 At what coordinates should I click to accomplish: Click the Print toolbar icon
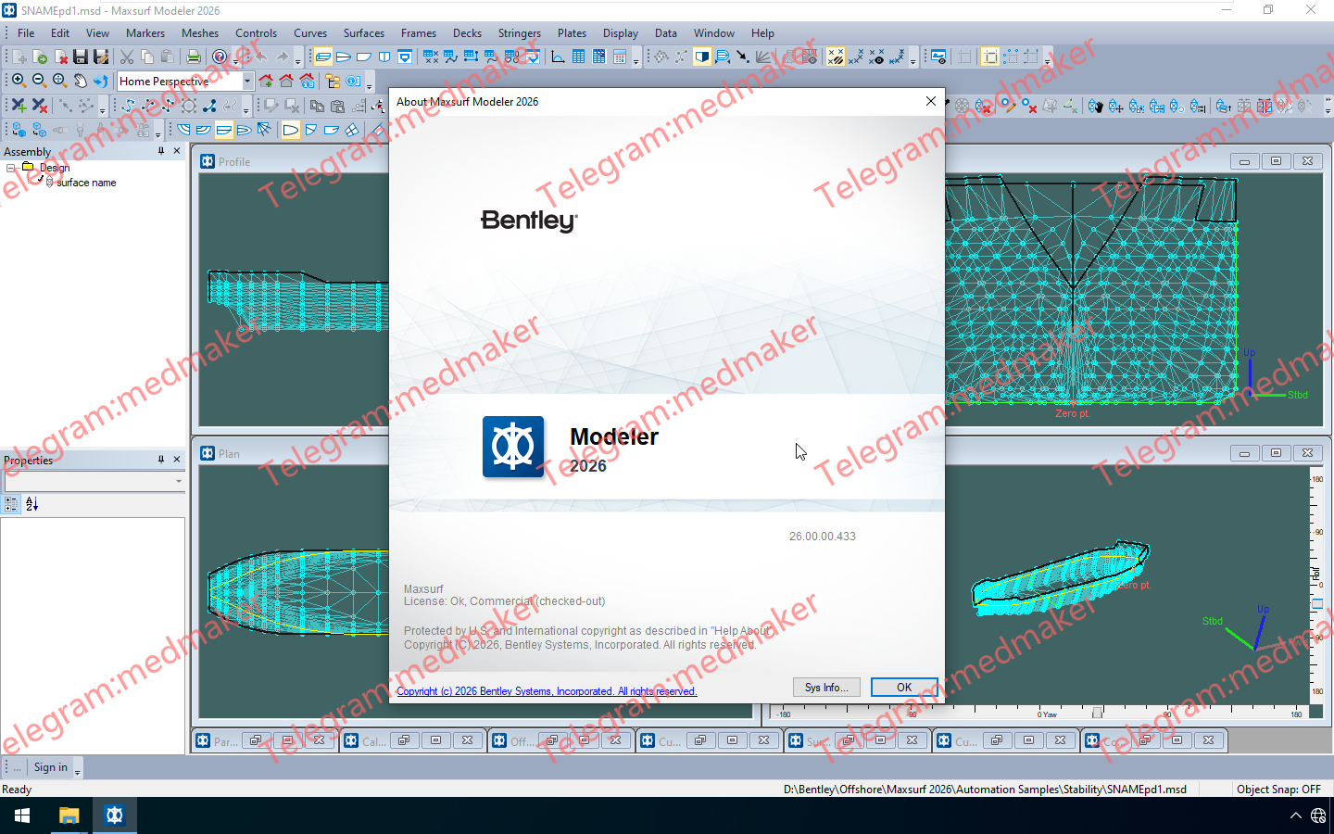[x=193, y=57]
